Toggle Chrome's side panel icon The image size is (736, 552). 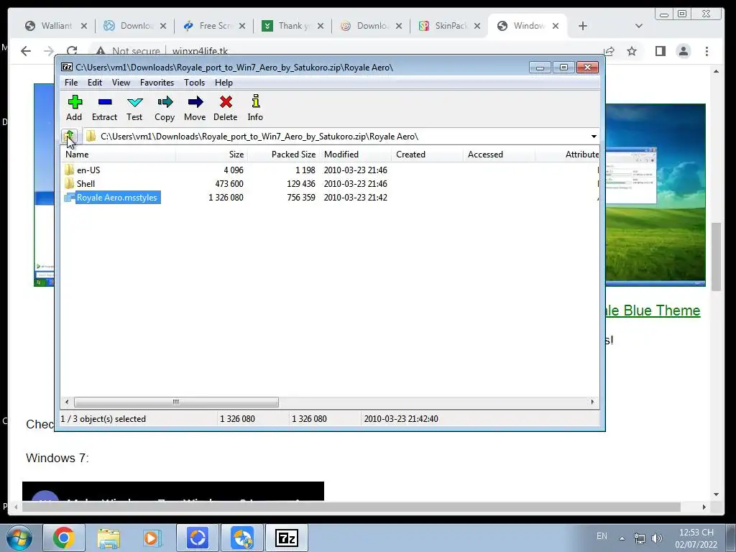click(661, 51)
